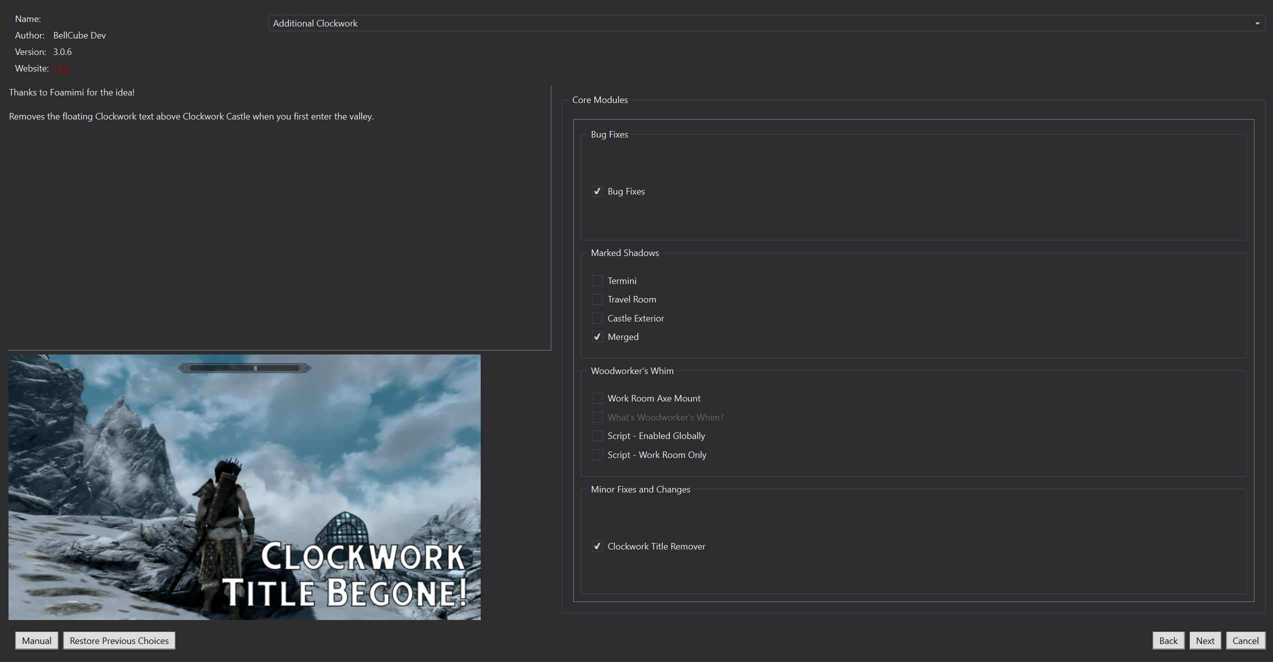Open the Name dropdown arrow
Image resolution: width=1273 pixels, height=662 pixels.
(x=1257, y=23)
